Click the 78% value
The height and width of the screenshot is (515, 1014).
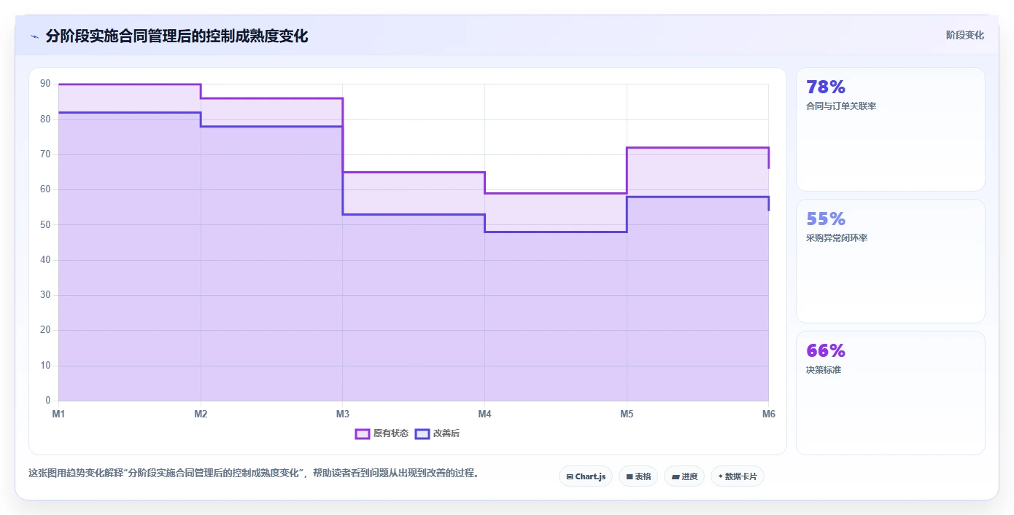(x=826, y=87)
